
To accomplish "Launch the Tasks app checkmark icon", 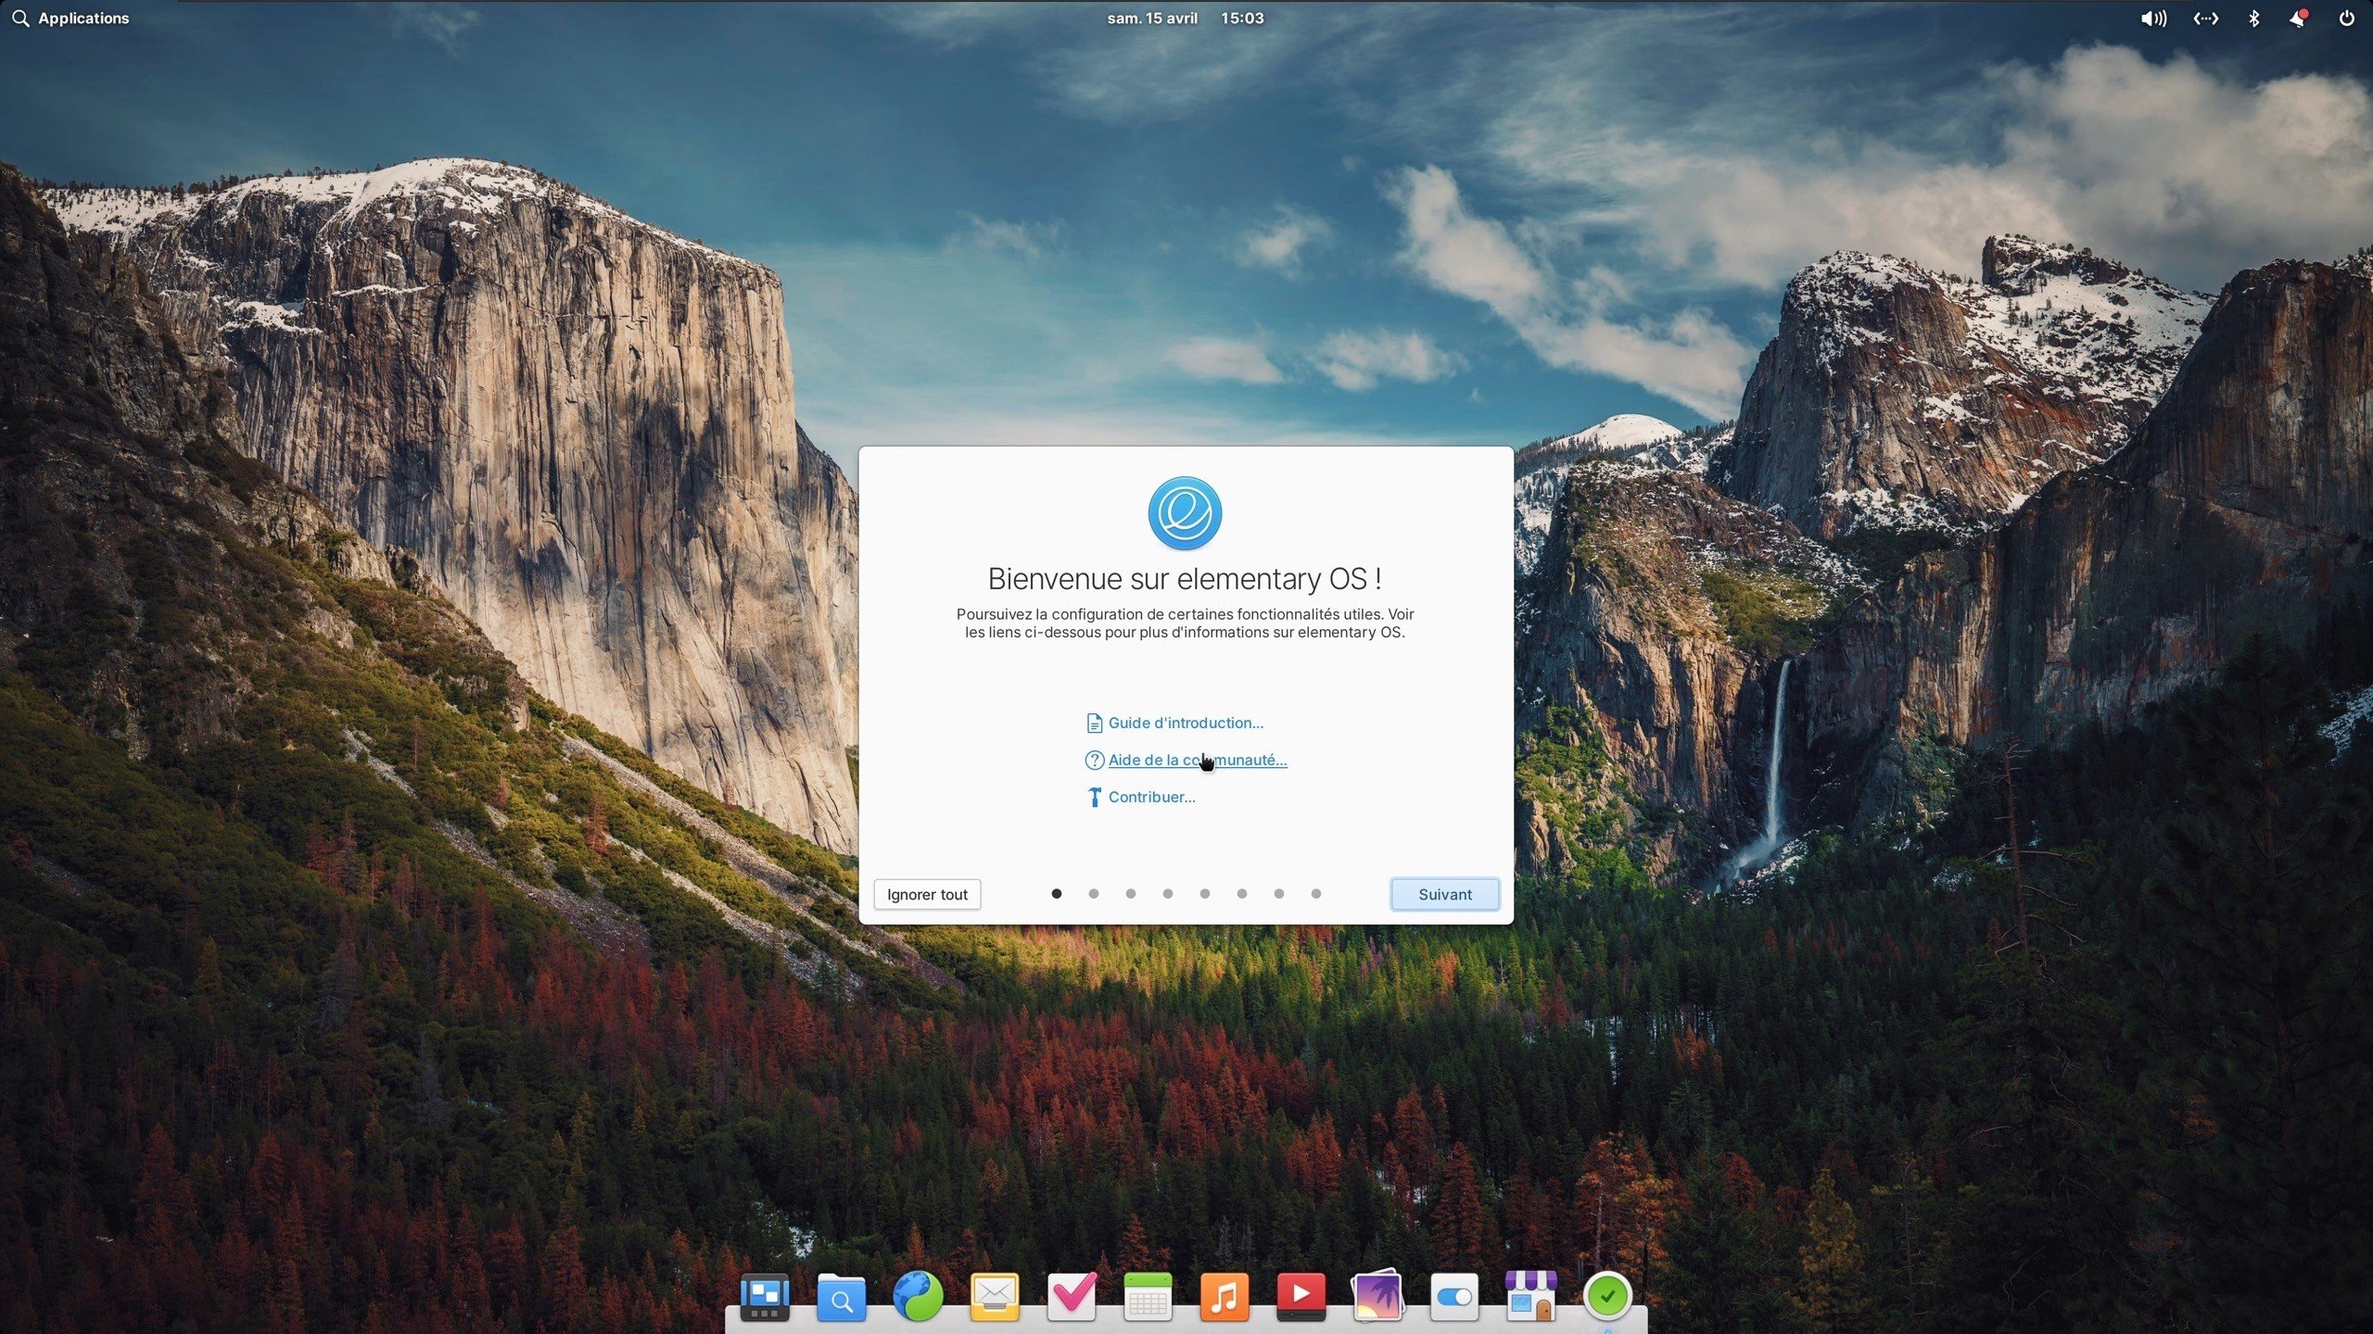I will (1072, 1296).
